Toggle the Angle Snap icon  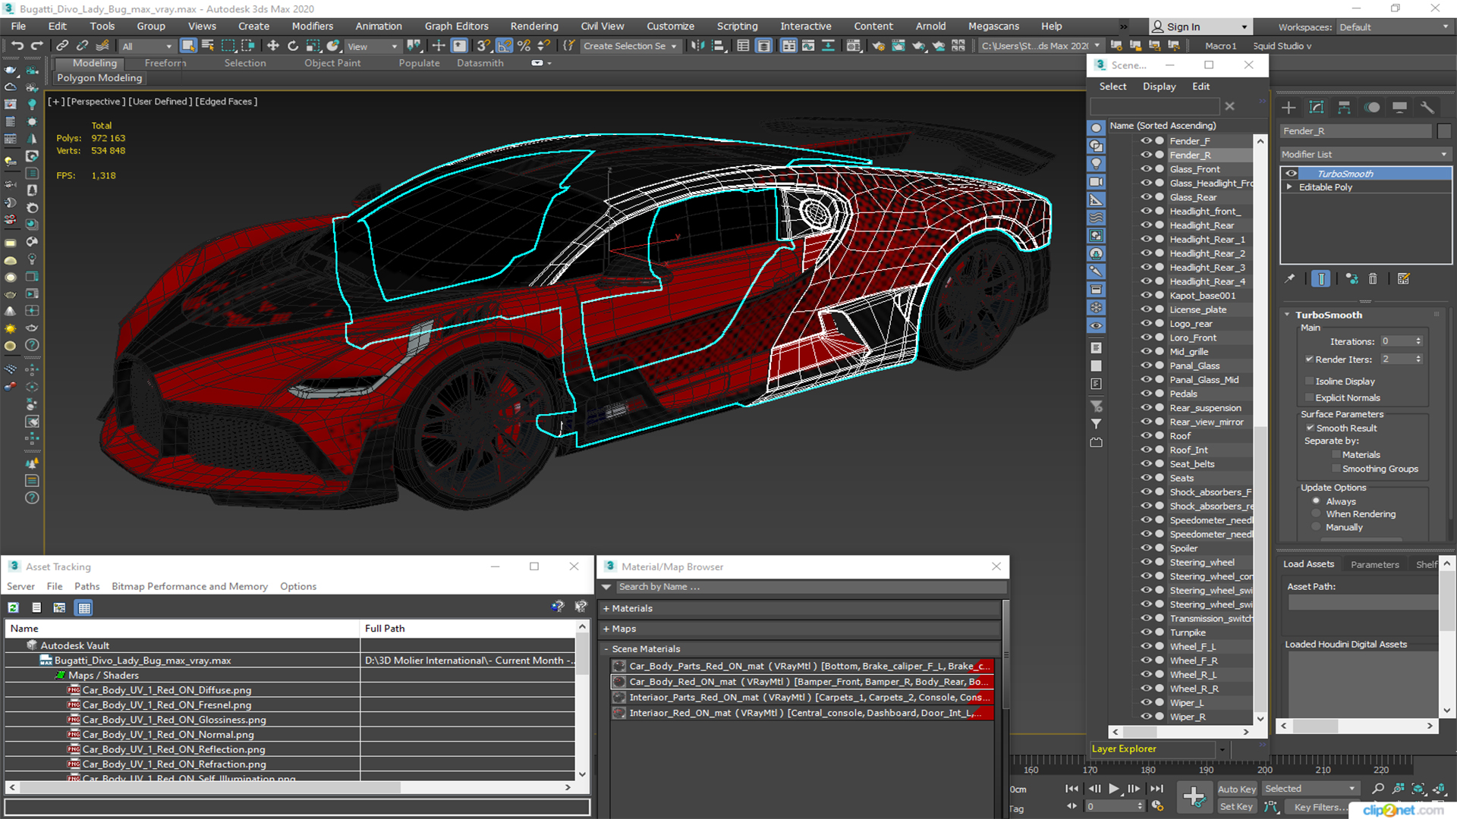coord(504,45)
